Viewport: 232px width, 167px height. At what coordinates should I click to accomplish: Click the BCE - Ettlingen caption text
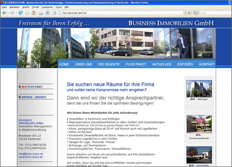click(199, 99)
